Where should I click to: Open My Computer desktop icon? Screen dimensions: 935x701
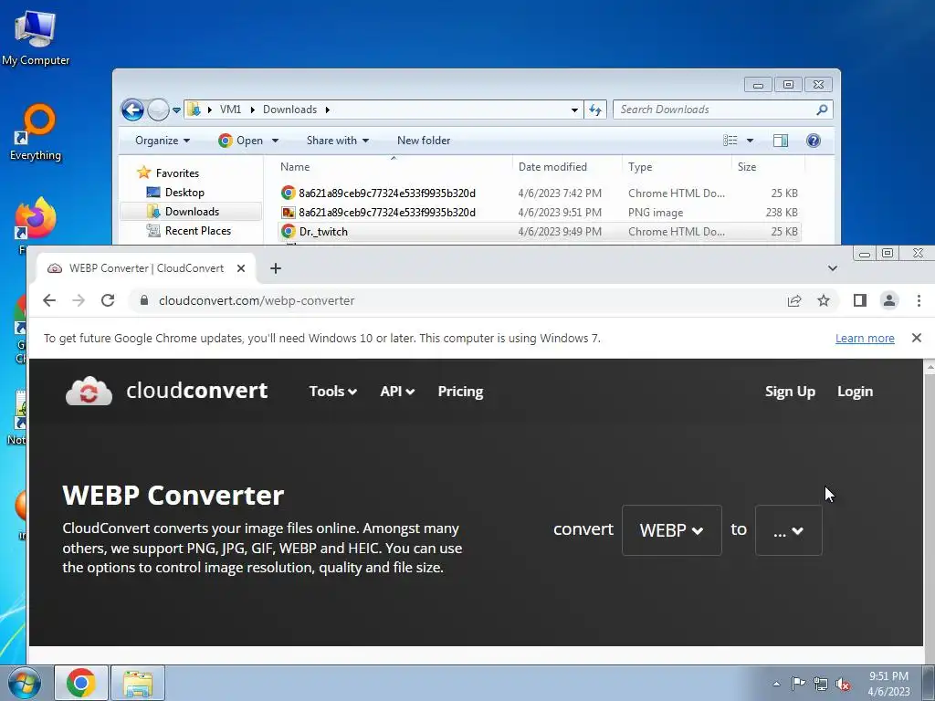tap(36, 37)
